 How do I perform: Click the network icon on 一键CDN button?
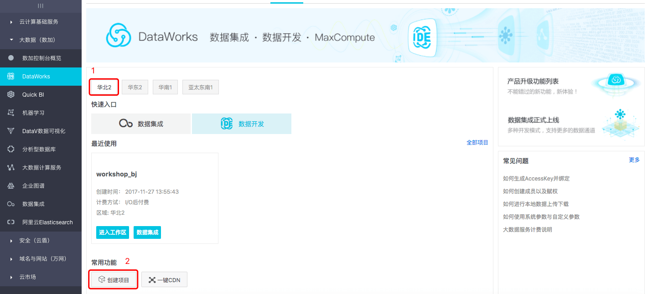(152, 280)
